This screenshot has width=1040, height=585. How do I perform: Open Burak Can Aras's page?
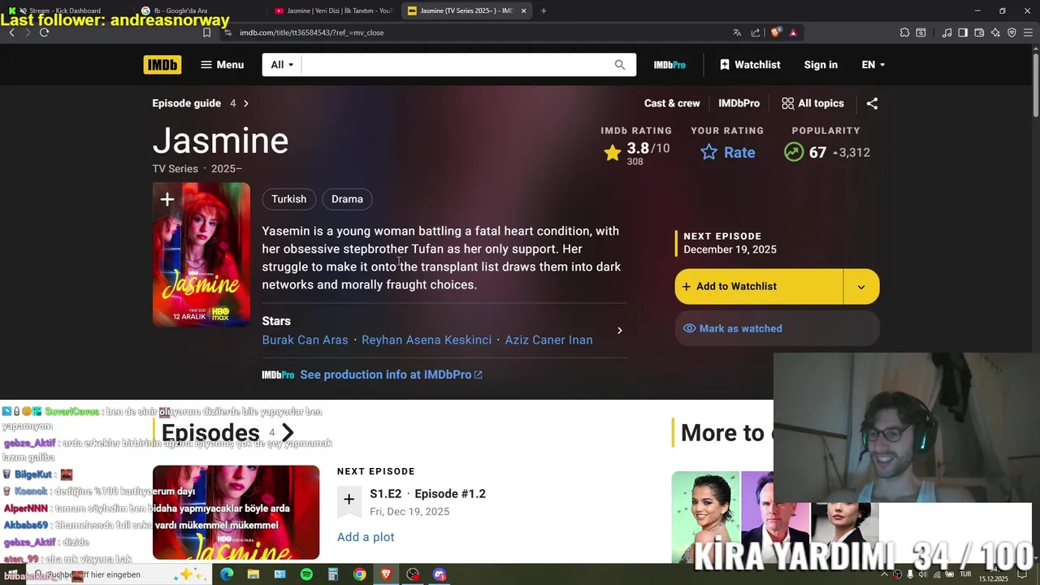[x=305, y=340]
